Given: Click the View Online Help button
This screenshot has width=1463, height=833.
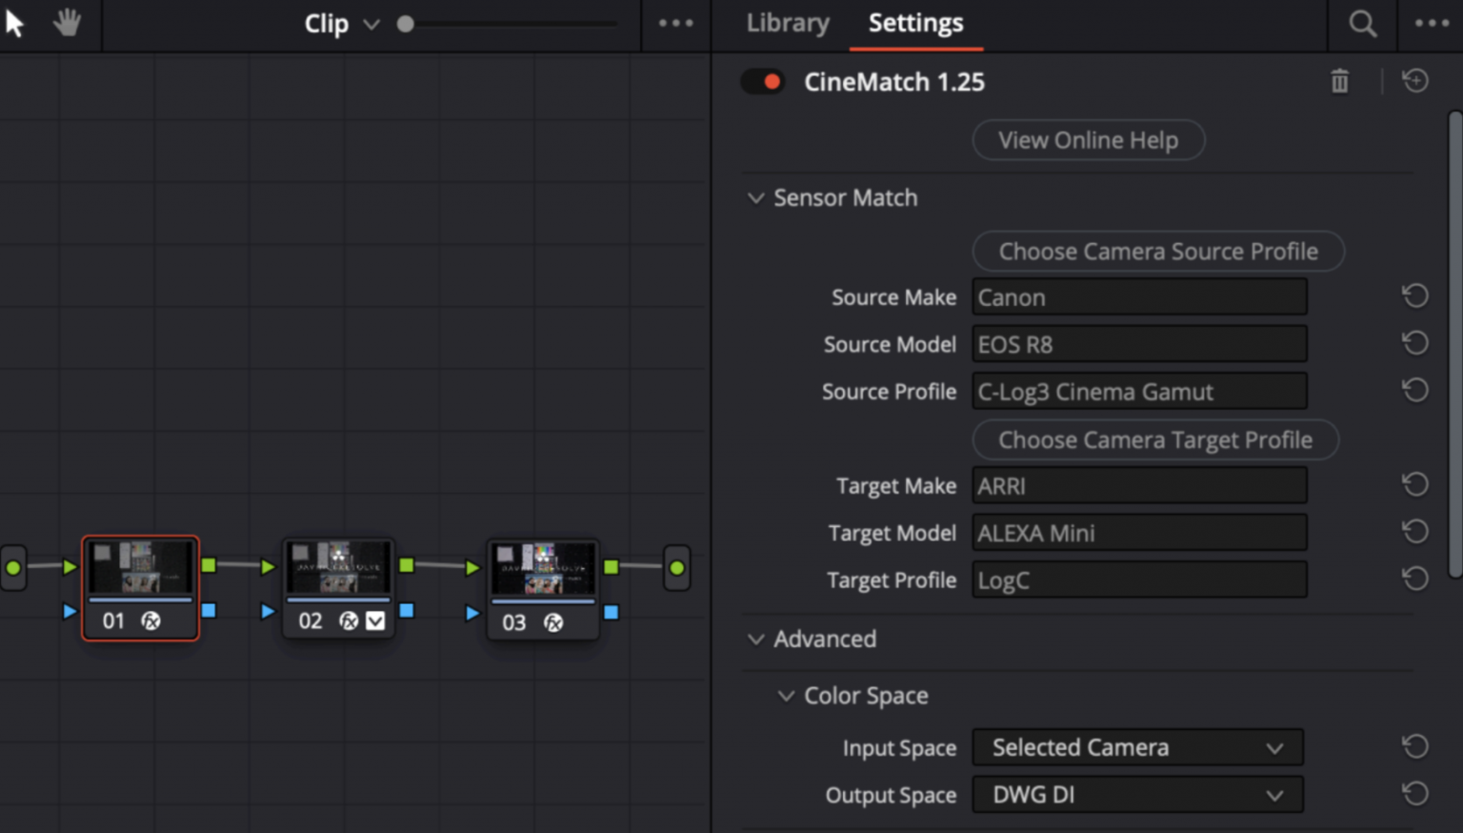Looking at the screenshot, I should 1088,140.
